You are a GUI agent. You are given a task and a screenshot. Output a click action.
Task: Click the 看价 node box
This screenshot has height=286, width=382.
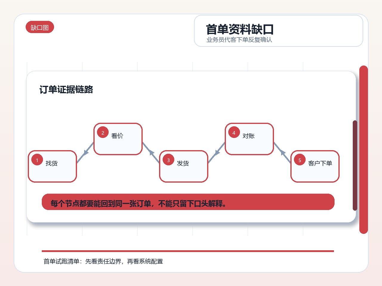[118, 139]
